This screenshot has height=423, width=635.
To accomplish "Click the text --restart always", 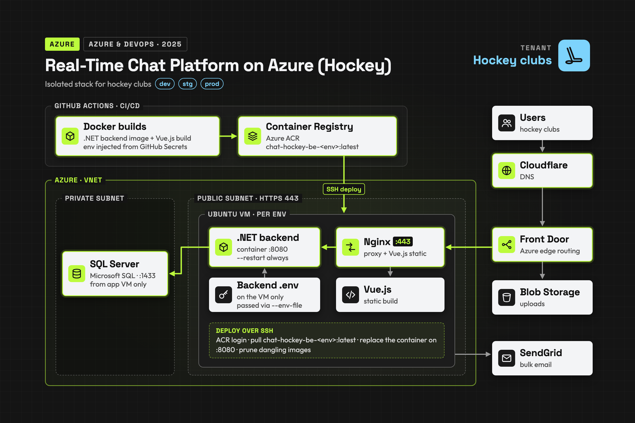I will click(262, 258).
